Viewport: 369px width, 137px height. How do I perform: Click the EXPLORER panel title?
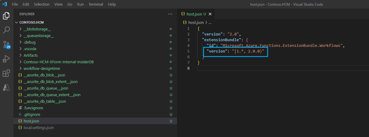27,14
